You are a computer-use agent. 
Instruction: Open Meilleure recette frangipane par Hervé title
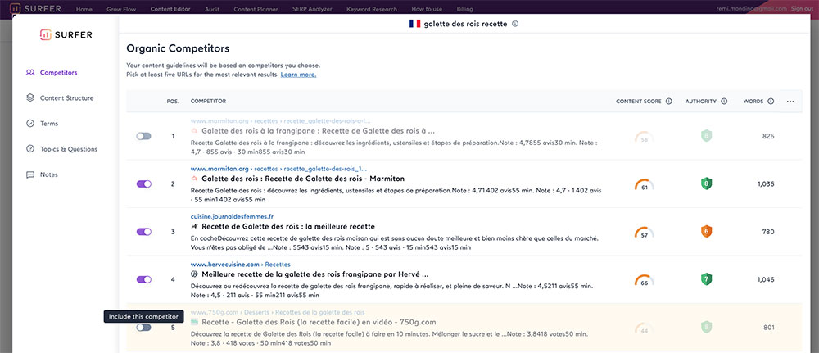click(315, 274)
